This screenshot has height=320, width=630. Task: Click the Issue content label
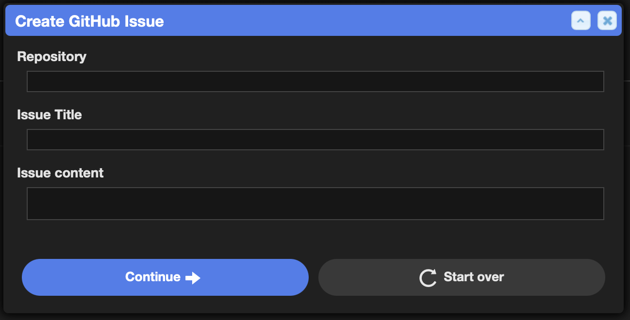(60, 173)
